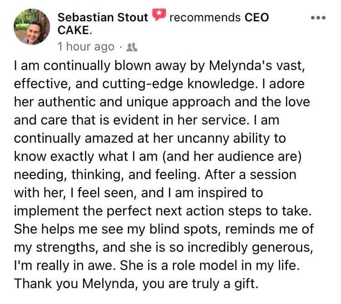Open Sebastian Stout's profile name link
The image size is (341, 304).
pyautogui.click(x=103, y=18)
